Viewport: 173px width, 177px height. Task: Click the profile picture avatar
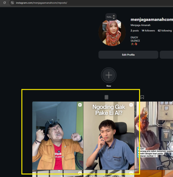[x=112, y=33]
